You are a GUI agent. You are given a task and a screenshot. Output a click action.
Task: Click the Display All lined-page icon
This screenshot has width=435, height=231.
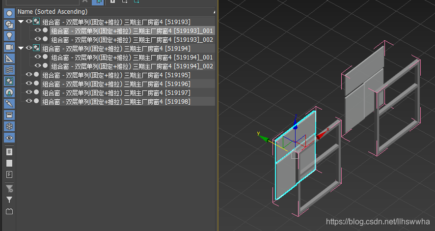pos(9,152)
